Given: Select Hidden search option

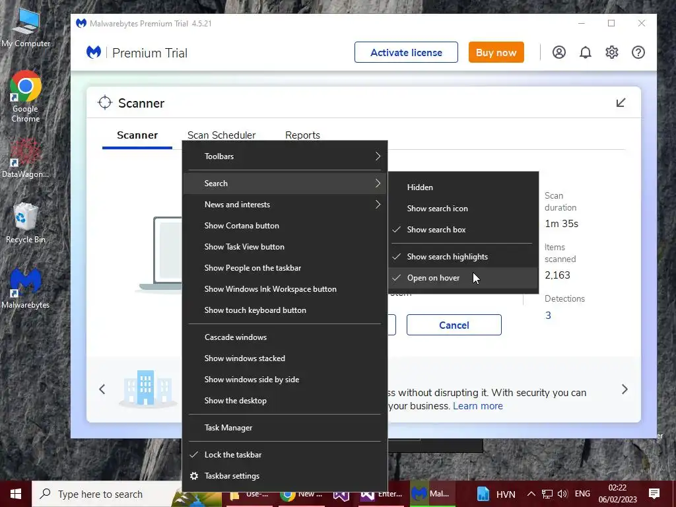Looking at the screenshot, I should click(x=463, y=187).
